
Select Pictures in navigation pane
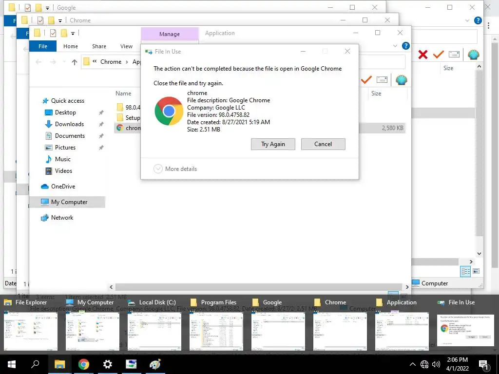65,148
